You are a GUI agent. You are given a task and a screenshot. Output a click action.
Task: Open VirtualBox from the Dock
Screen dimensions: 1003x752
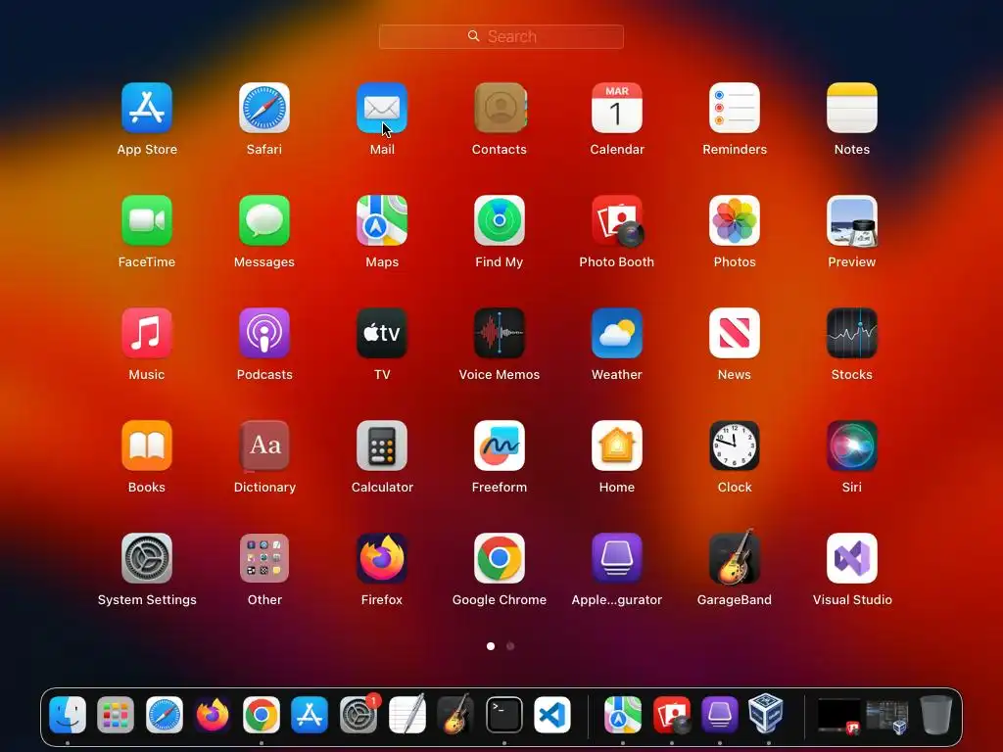tap(768, 714)
